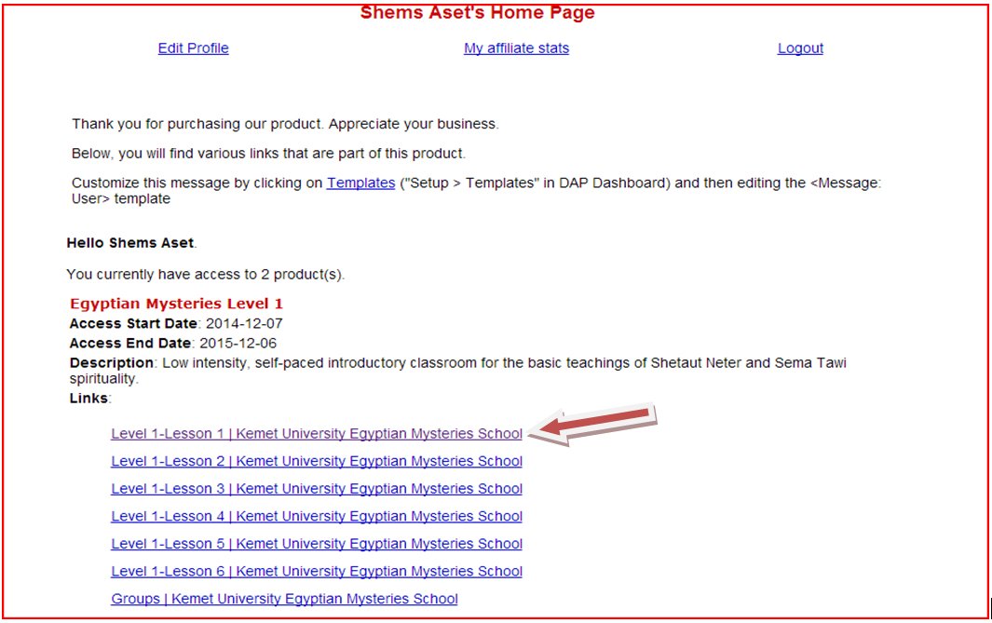Open the Templates link in message
Screen dimensions: 992x623
pyautogui.click(x=360, y=183)
